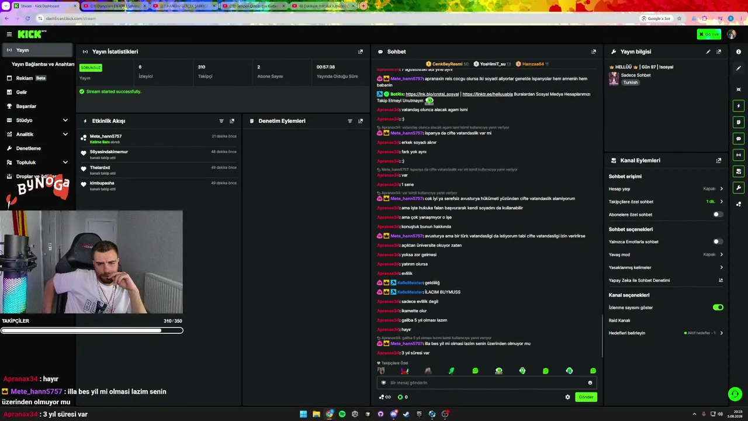Click the stream category thumbnail in Yayın bilgisi
Viewport: 748px width, 421px height.
point(614,79)
